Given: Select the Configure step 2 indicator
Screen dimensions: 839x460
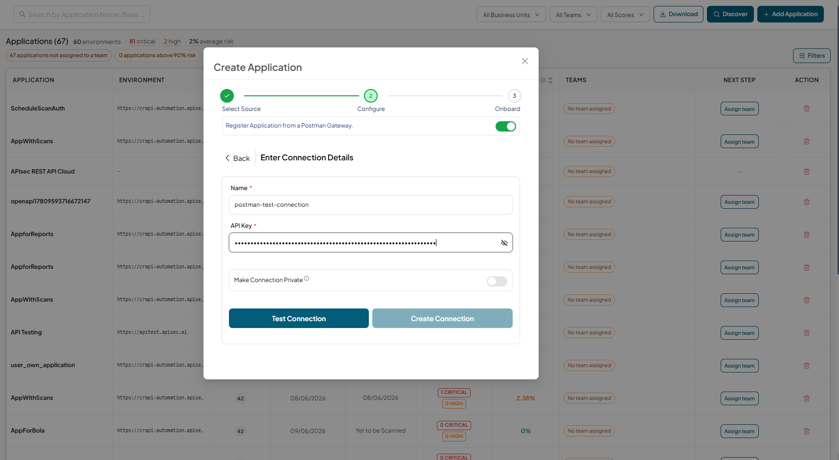Looking at the screenshot, I should [371, 96].
